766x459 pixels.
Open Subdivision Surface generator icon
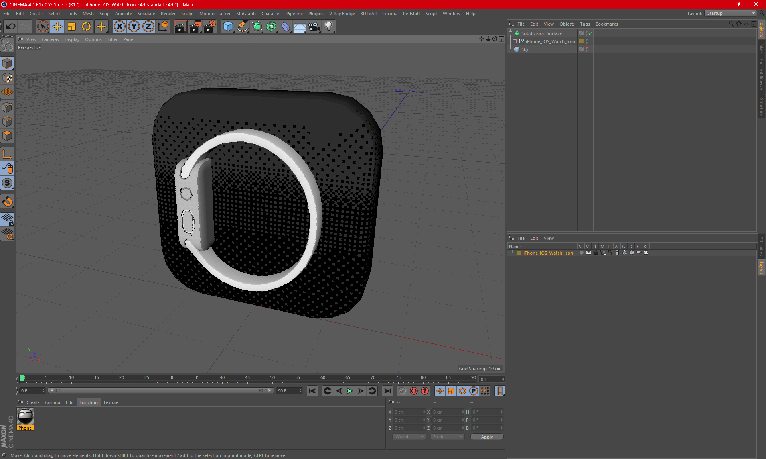point(257,27)
